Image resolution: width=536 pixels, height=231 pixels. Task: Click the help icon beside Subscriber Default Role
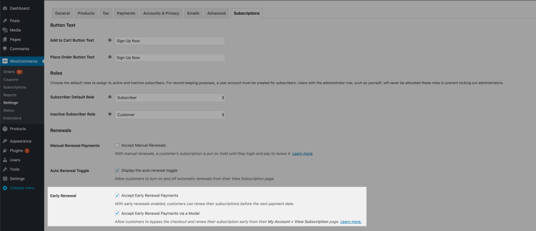(x=110, y=97)
